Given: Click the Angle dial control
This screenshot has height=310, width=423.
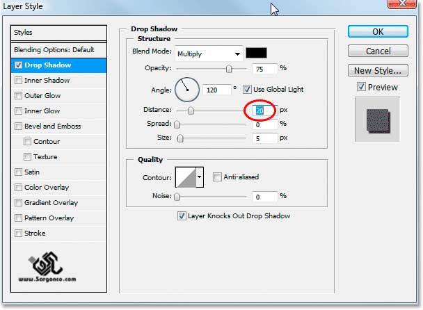Looking at the screenshot, I should tap(186, 89).
